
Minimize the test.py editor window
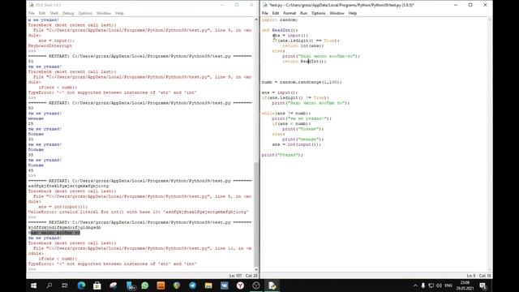pos(456,5)
